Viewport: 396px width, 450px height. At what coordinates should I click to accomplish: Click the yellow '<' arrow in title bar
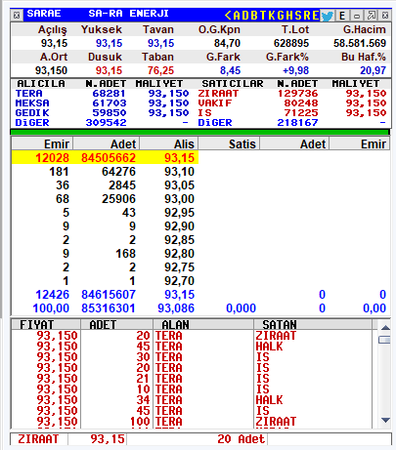pos(228,16)
